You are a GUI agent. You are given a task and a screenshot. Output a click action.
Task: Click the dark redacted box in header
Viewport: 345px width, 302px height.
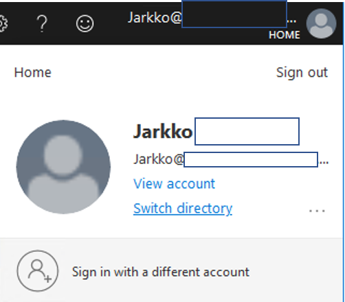click(x=234, y=14)
